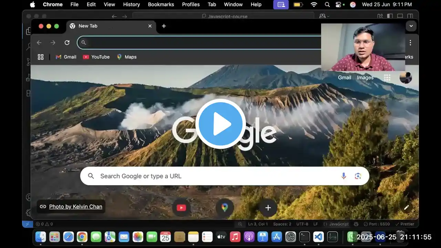Open Mail from the Dock

click(124, 237)
